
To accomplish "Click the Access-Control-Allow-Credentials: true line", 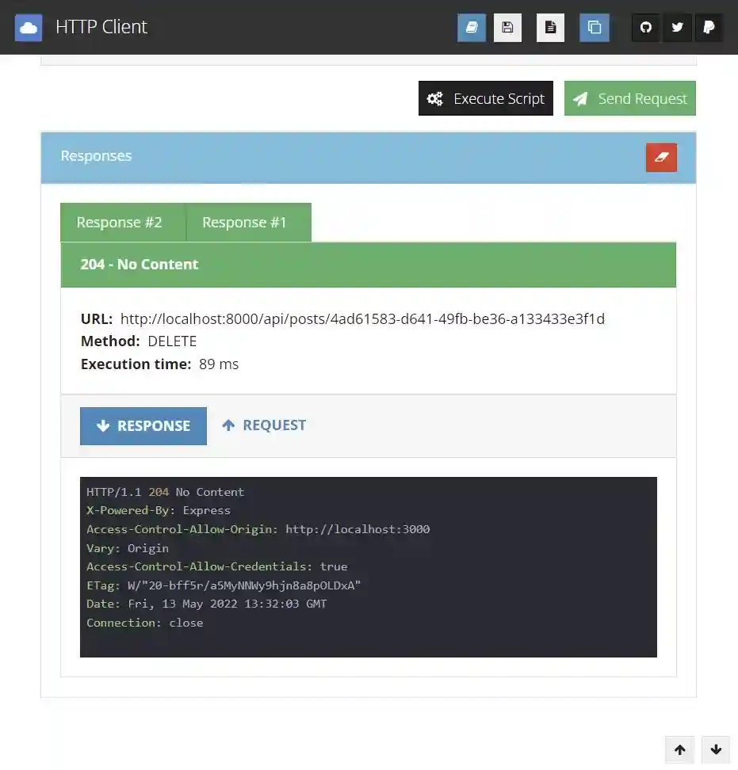I will point(216,566).
